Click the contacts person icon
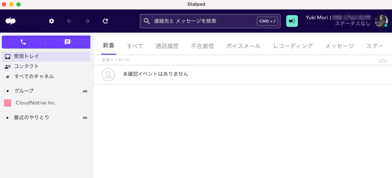 point(8,67)
